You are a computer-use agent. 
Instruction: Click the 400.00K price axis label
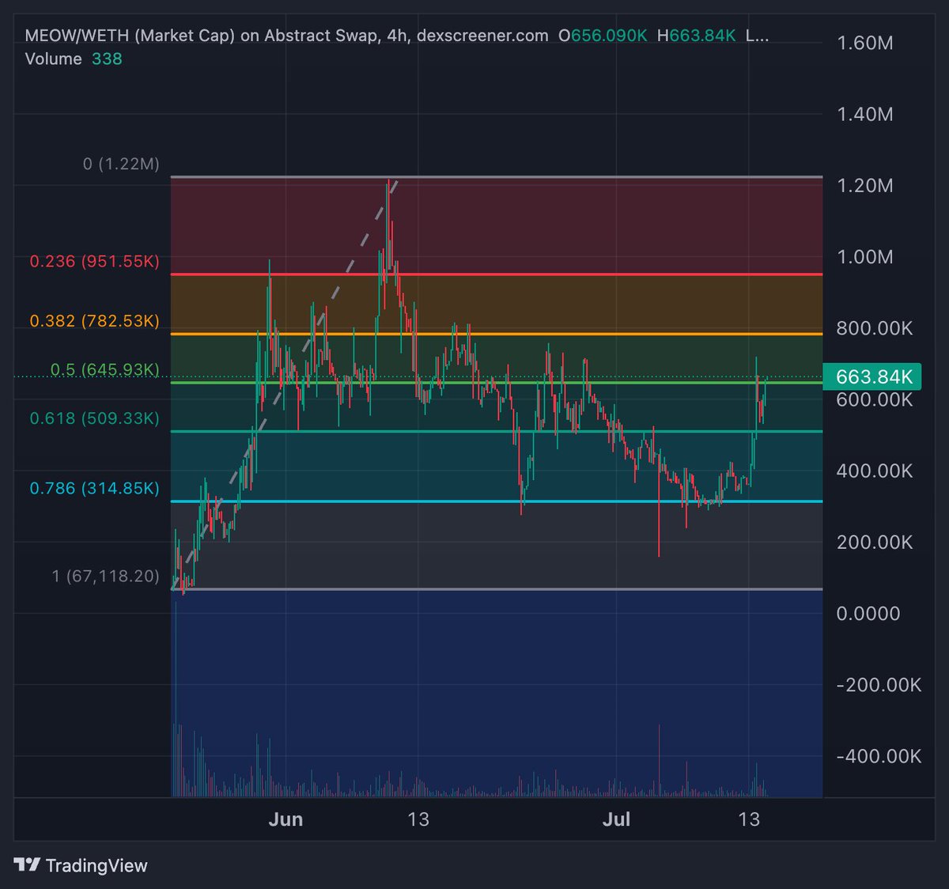pos(875,471)
